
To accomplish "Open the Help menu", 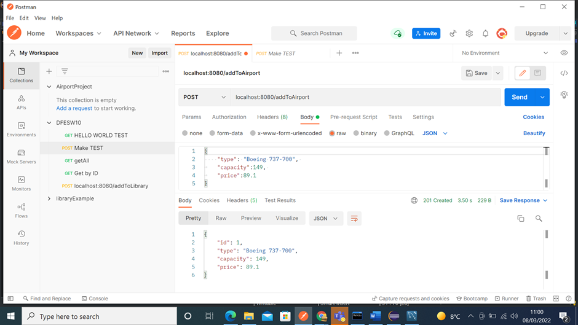I will click(57, 18).
